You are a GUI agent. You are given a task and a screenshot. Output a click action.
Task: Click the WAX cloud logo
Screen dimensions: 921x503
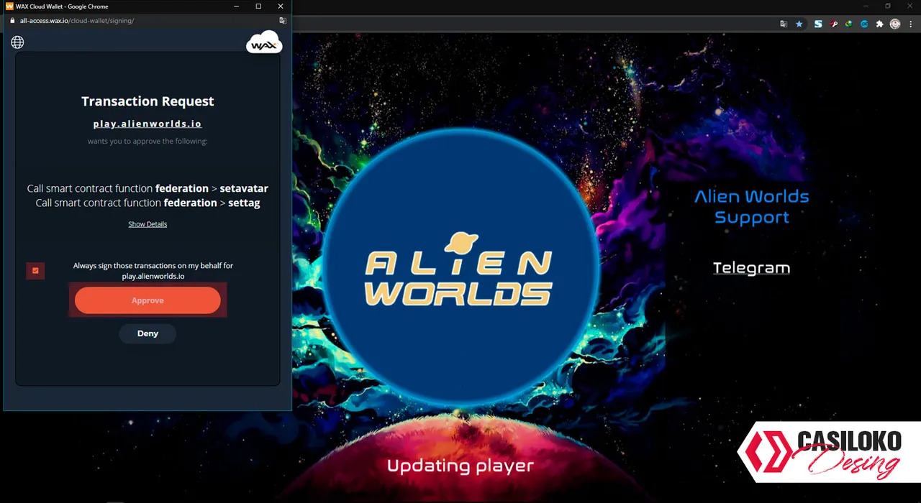(264, 42)
